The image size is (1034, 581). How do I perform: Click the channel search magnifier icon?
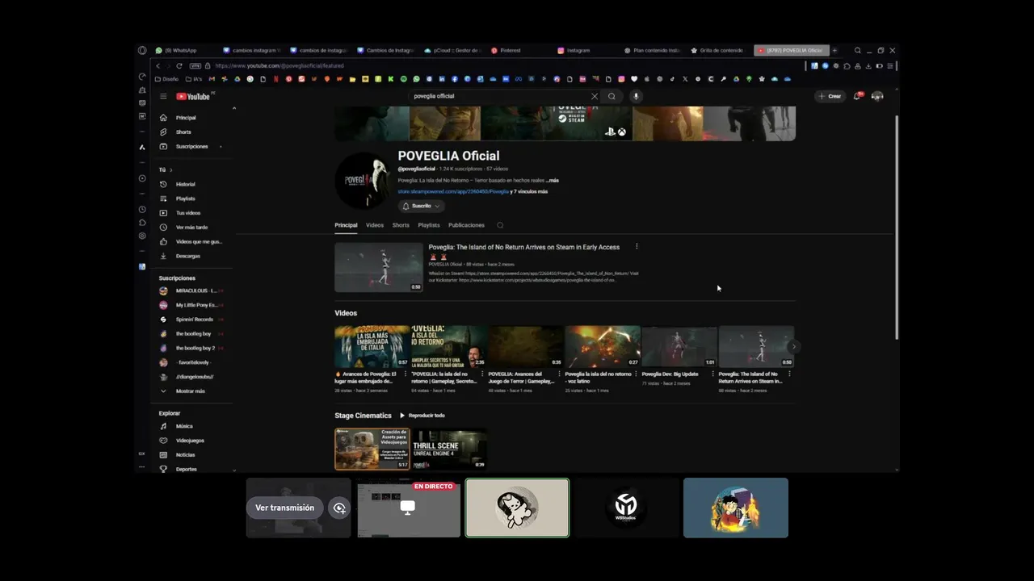coord(500,225)
